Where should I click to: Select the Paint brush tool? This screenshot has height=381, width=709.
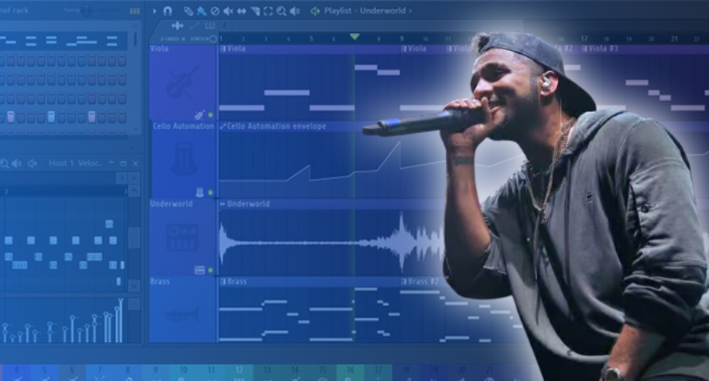point(201,11)
